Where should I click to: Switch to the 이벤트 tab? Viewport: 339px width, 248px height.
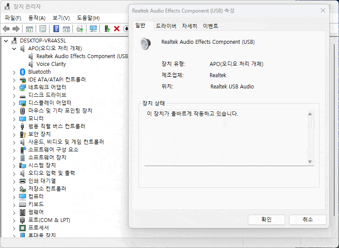click(211, 26)
